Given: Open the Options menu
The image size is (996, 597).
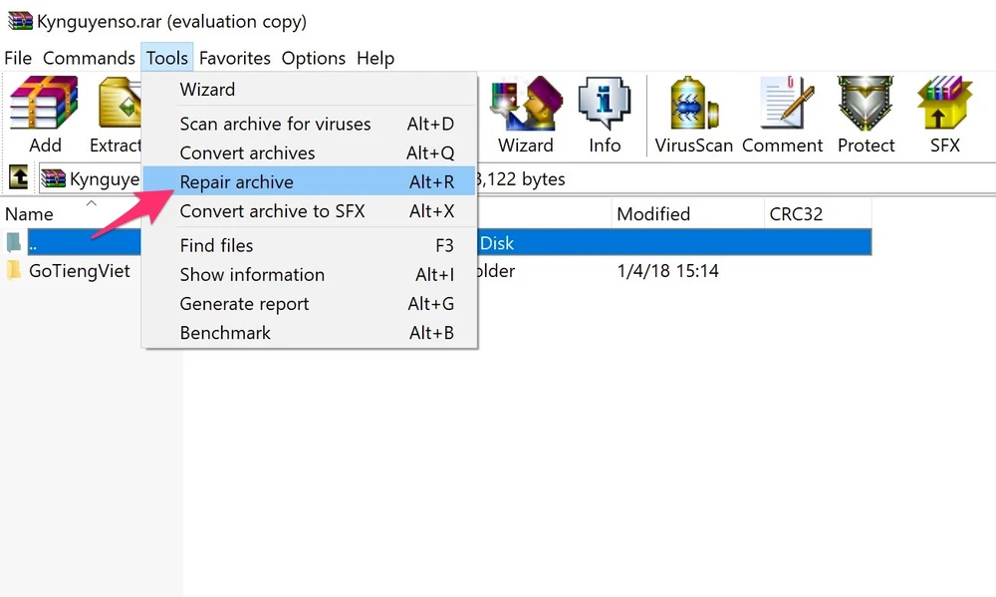Looking at the screenshot, I should point(313,58).
